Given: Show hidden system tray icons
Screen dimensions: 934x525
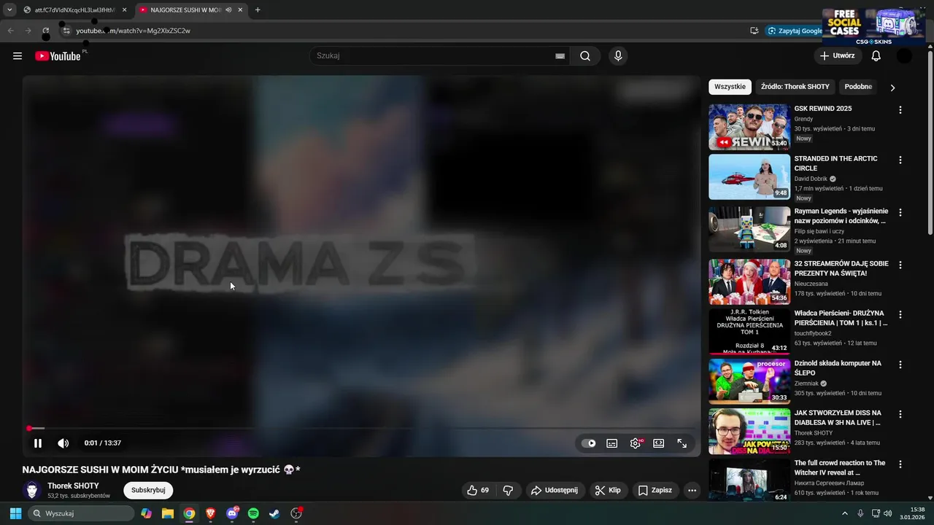Looking at the screenshot, I should [845, 513].
